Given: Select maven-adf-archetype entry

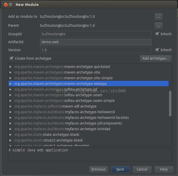Looking at the screenshot, I should [55, 106].
